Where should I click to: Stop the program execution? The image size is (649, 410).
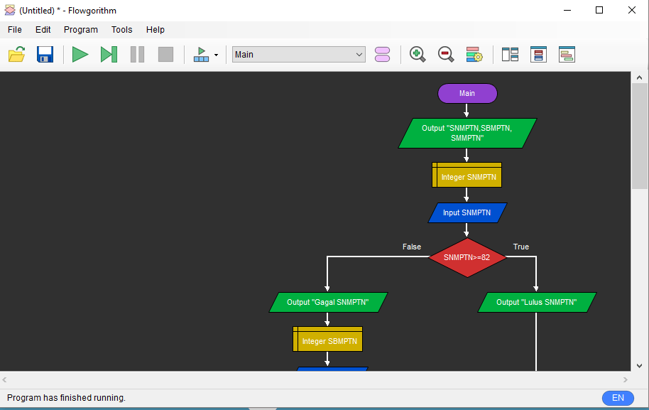(165, 55)
